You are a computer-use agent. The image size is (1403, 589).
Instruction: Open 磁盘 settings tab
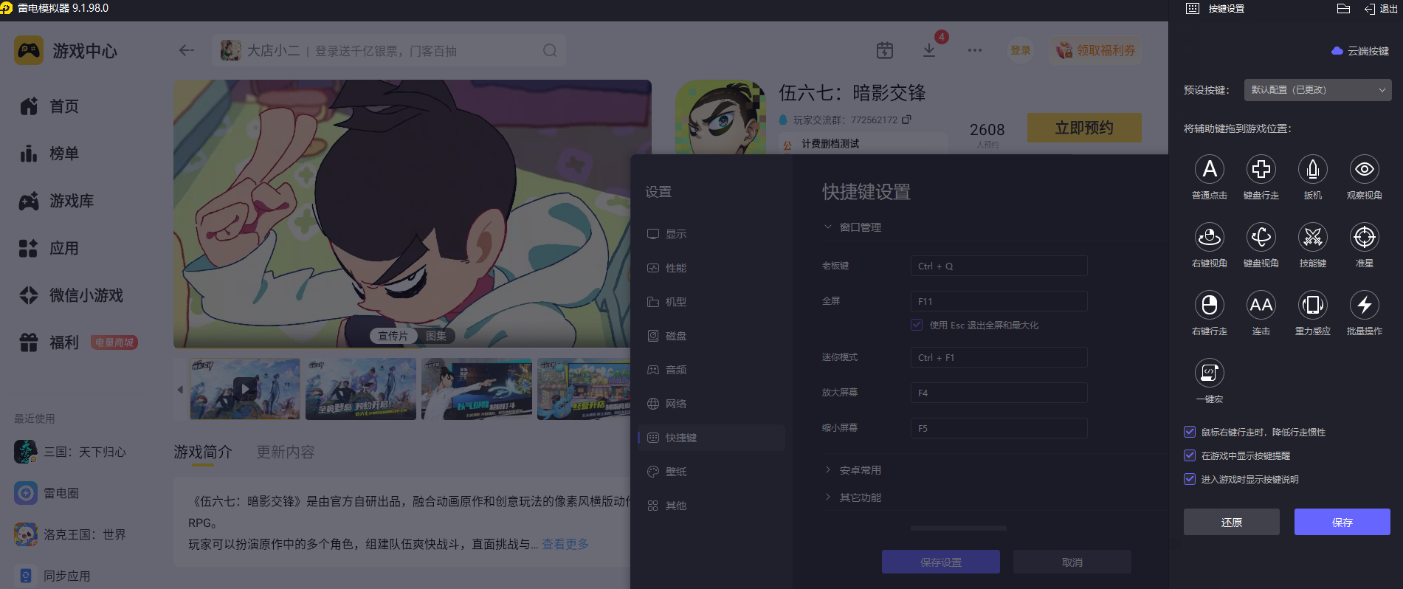point(711,336)
